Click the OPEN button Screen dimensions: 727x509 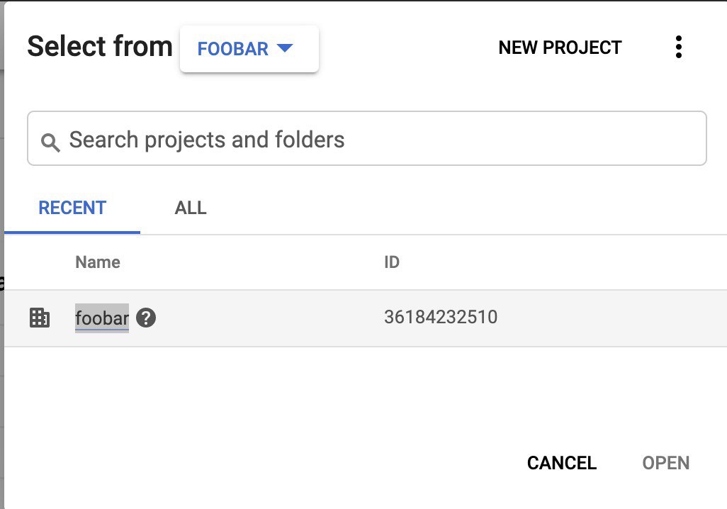click(666, 463)
